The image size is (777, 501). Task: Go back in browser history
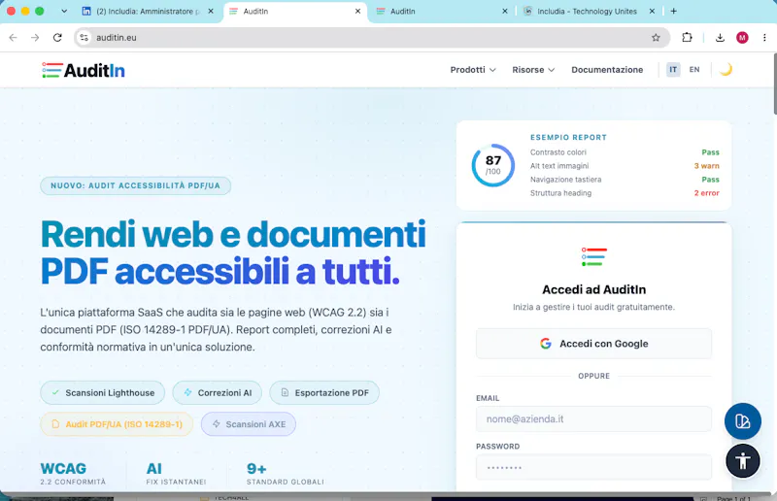coord(13,38)
